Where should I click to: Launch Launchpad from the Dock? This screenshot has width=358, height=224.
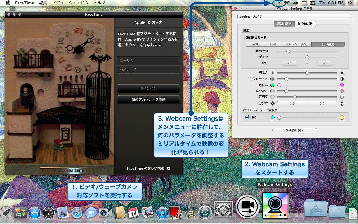[6, 213]
